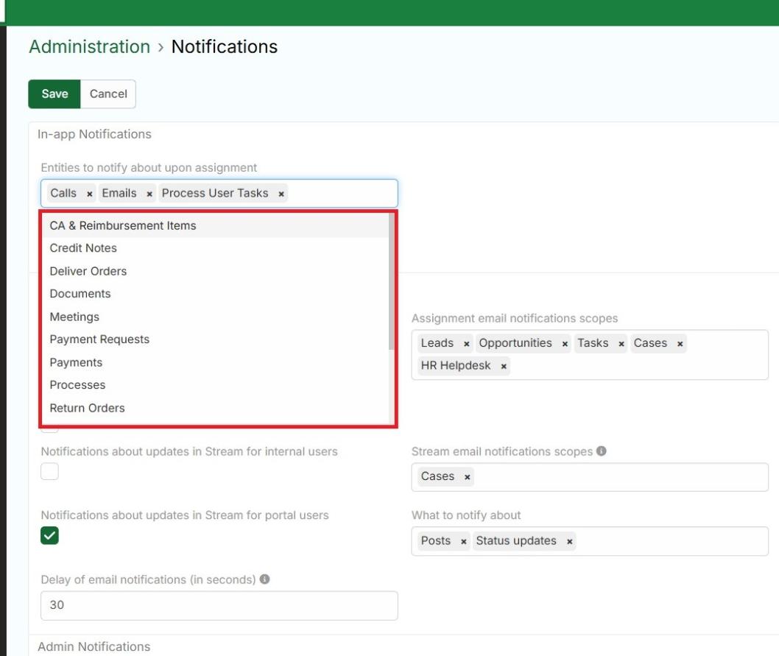Screen dimensions: 779x656
Task: Uncheck Stream notifications for portal users
Action: tap(49, 536)
